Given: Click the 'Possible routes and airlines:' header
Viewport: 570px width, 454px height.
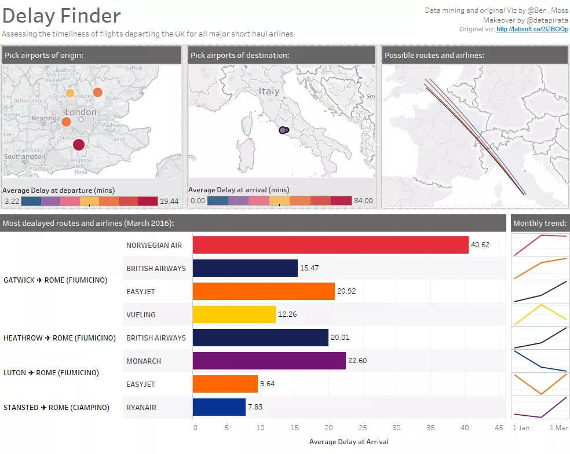Looking at the screenshot, I should pos(475,55).
